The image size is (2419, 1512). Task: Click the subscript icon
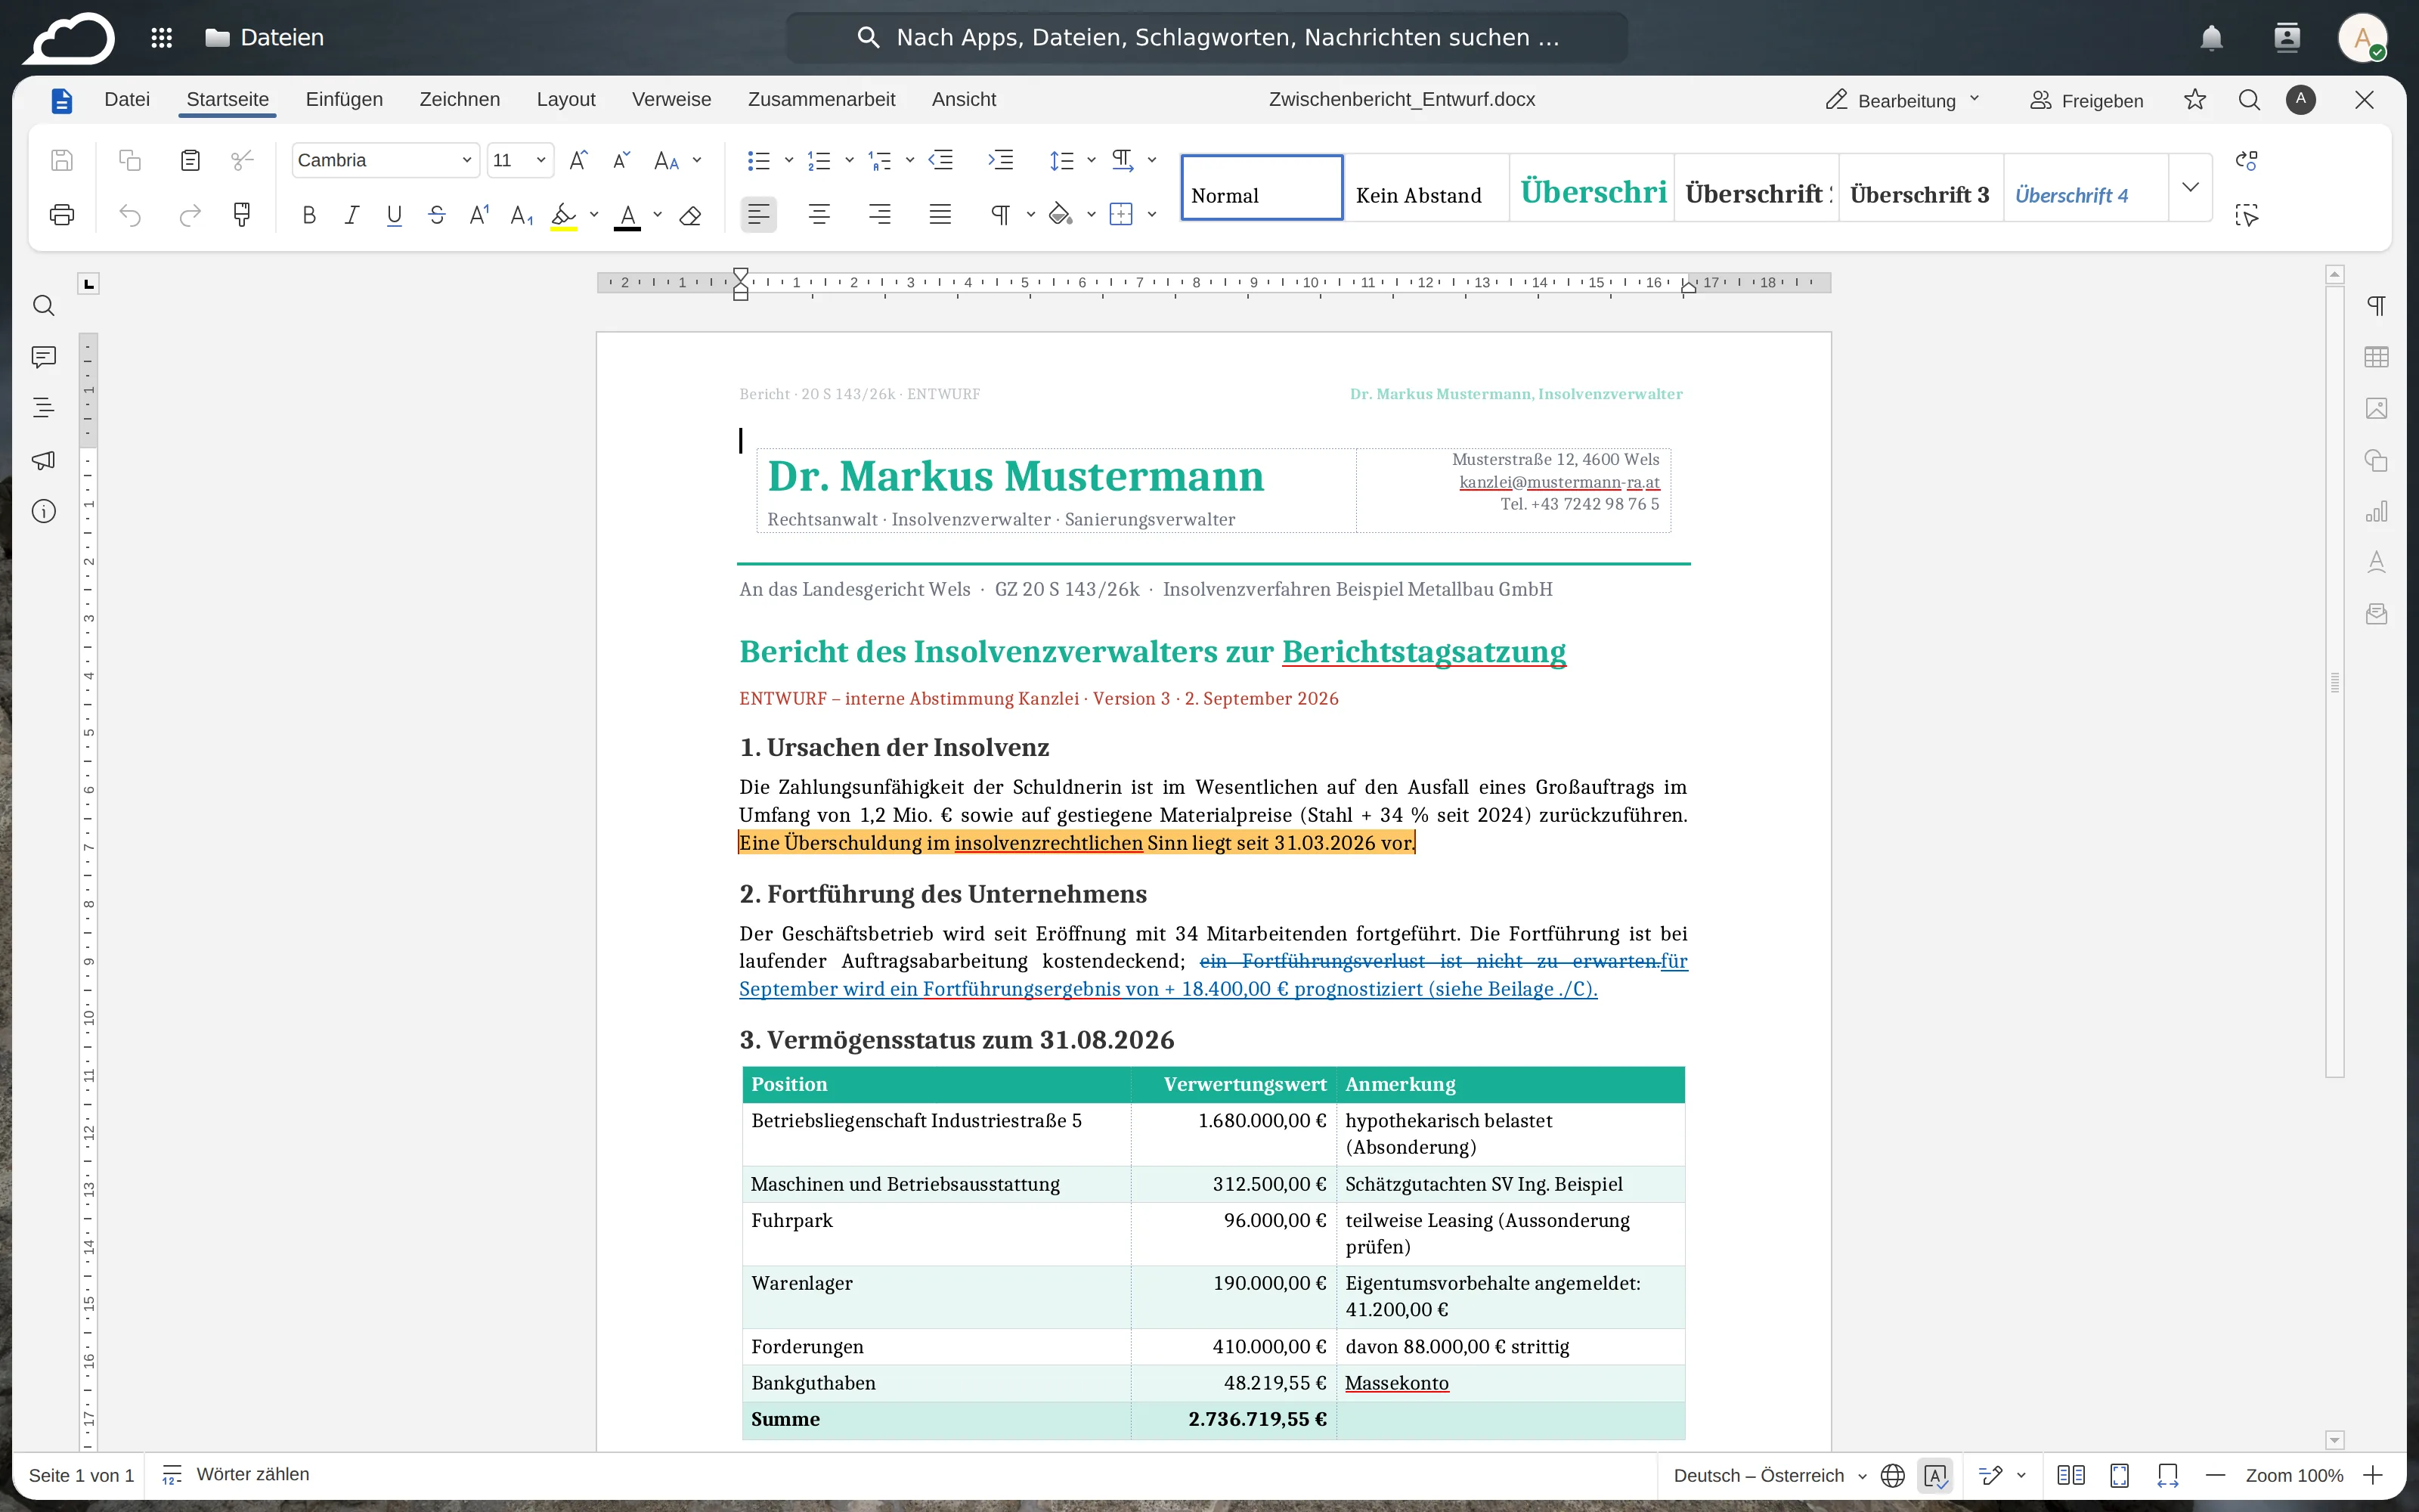tap(522, 215)
